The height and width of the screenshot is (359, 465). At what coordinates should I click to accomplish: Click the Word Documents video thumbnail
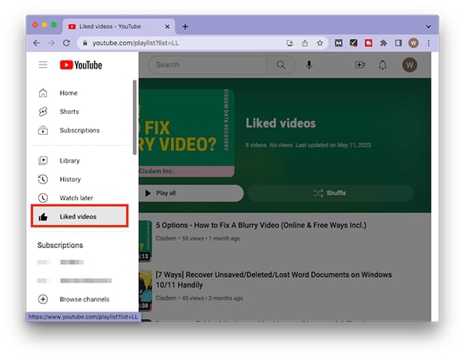[145, 290]
